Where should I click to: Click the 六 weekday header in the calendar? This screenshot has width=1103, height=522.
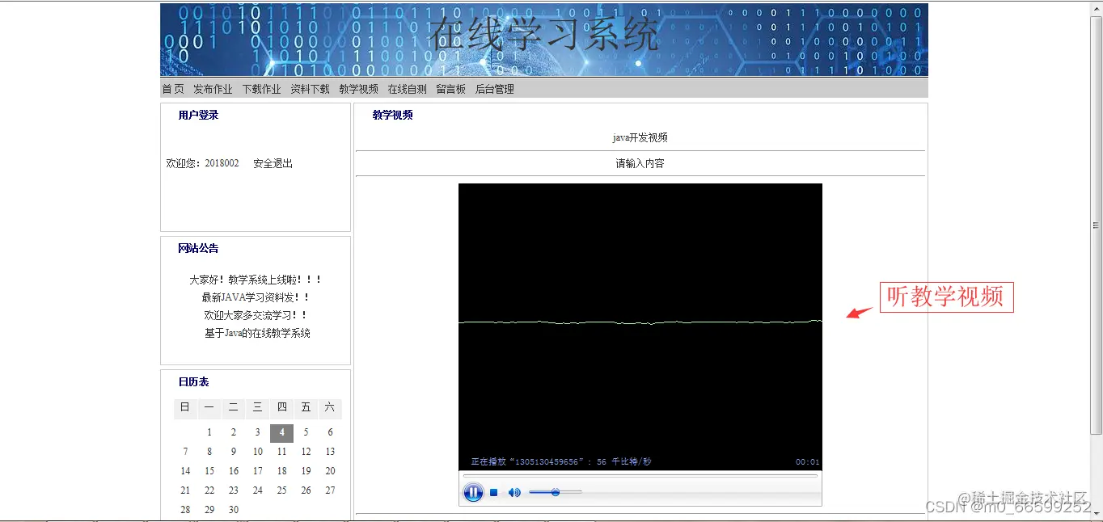[330, 408]
